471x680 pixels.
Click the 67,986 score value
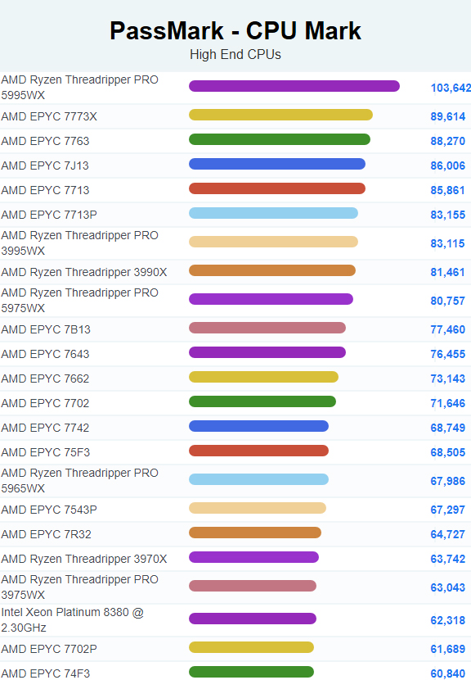(x=447, y=482)
